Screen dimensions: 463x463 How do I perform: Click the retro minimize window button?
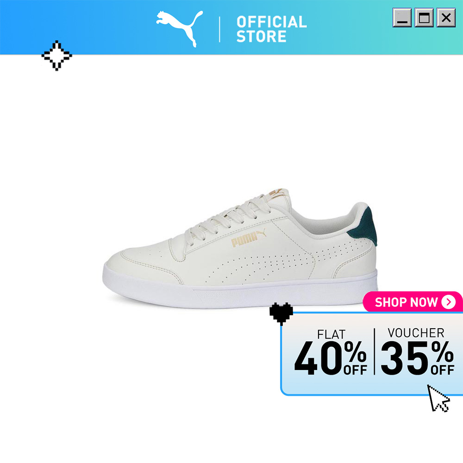tap(402, 18)
